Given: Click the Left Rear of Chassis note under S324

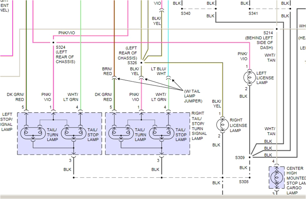Looking at the screenshot, I should [x=65, y=57].
